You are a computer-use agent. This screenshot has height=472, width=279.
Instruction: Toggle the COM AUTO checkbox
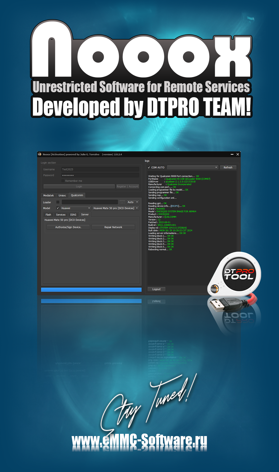[149, 167]
